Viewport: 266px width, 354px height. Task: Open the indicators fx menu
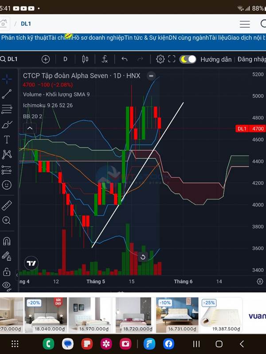pos(105,59)
